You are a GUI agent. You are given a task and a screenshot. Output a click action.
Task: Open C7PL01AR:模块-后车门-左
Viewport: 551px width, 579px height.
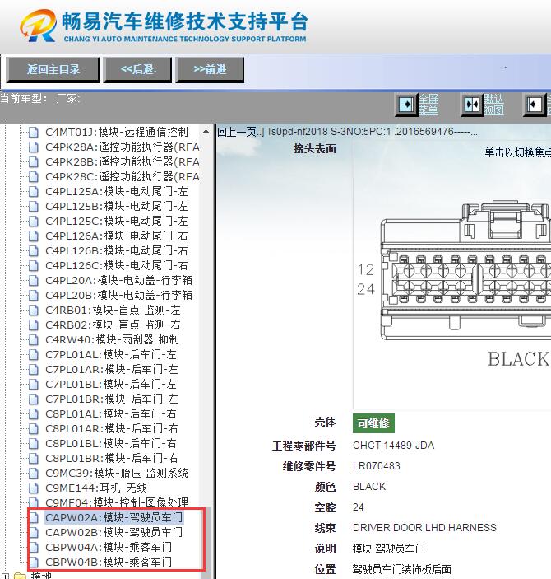coord(112,369)
